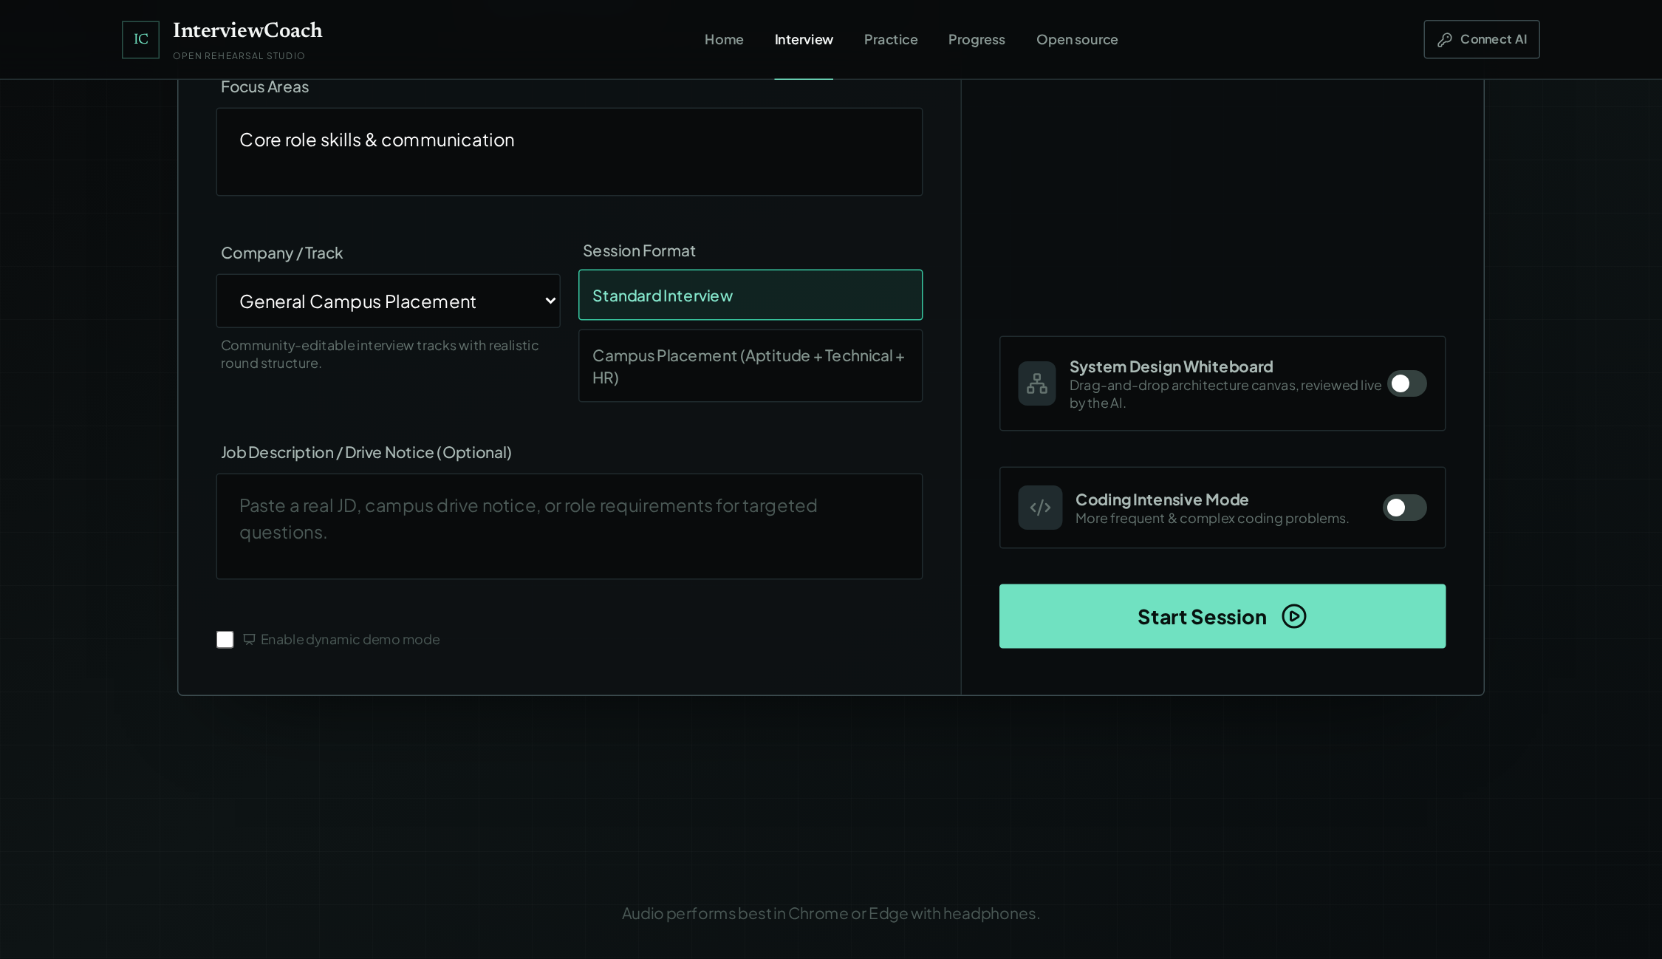Click the monitor icon beside demo mode
Image resolution: width=1662 pixels, height=959 pixels.
coord(249,639)
